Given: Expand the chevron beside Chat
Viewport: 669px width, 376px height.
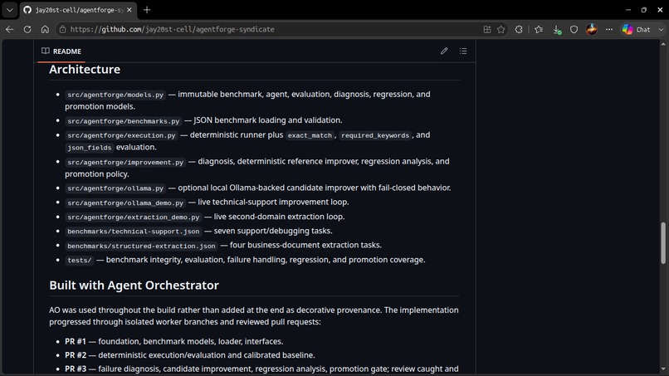Looking at the screenshot, I should pos(661,29).
